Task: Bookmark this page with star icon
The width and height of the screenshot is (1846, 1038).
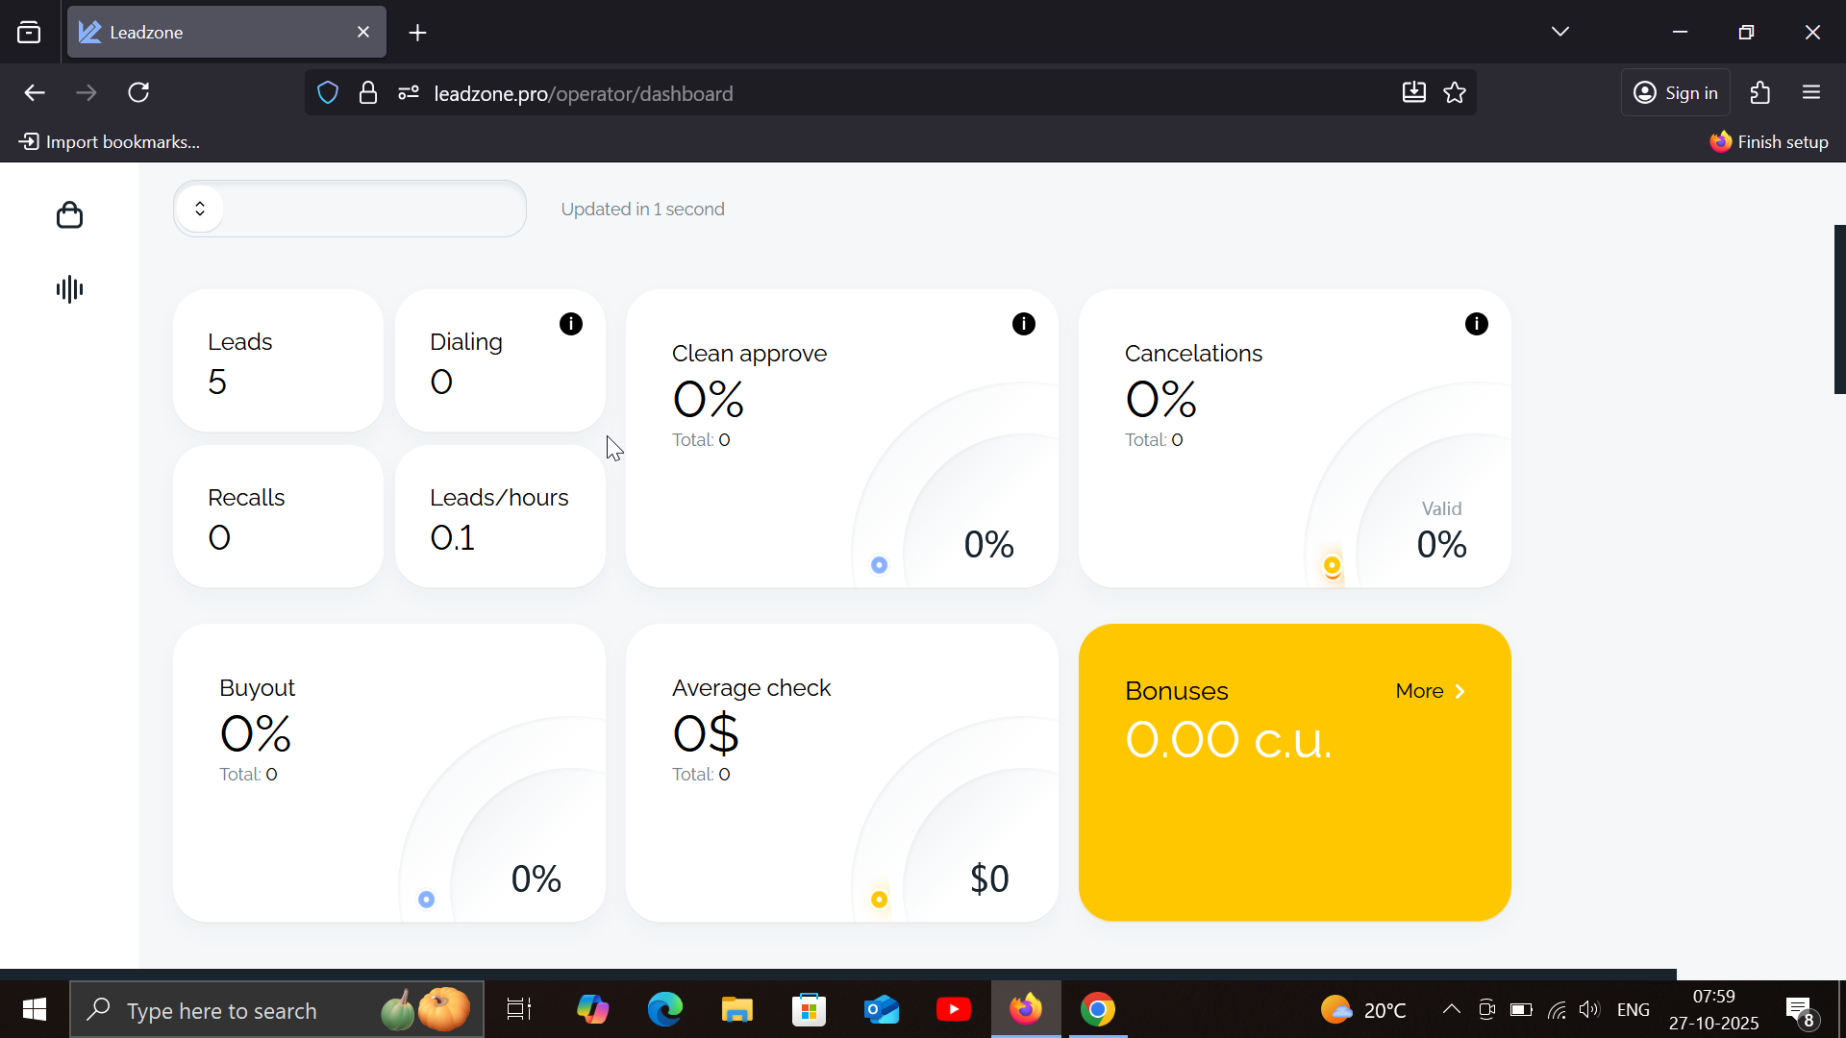Action: tap(1455, 93)
